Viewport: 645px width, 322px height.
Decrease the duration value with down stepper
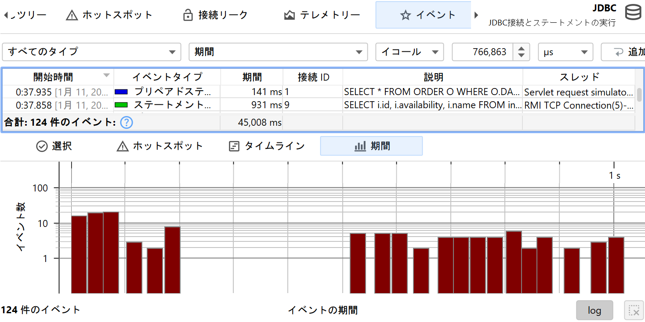tap(521, 56)
